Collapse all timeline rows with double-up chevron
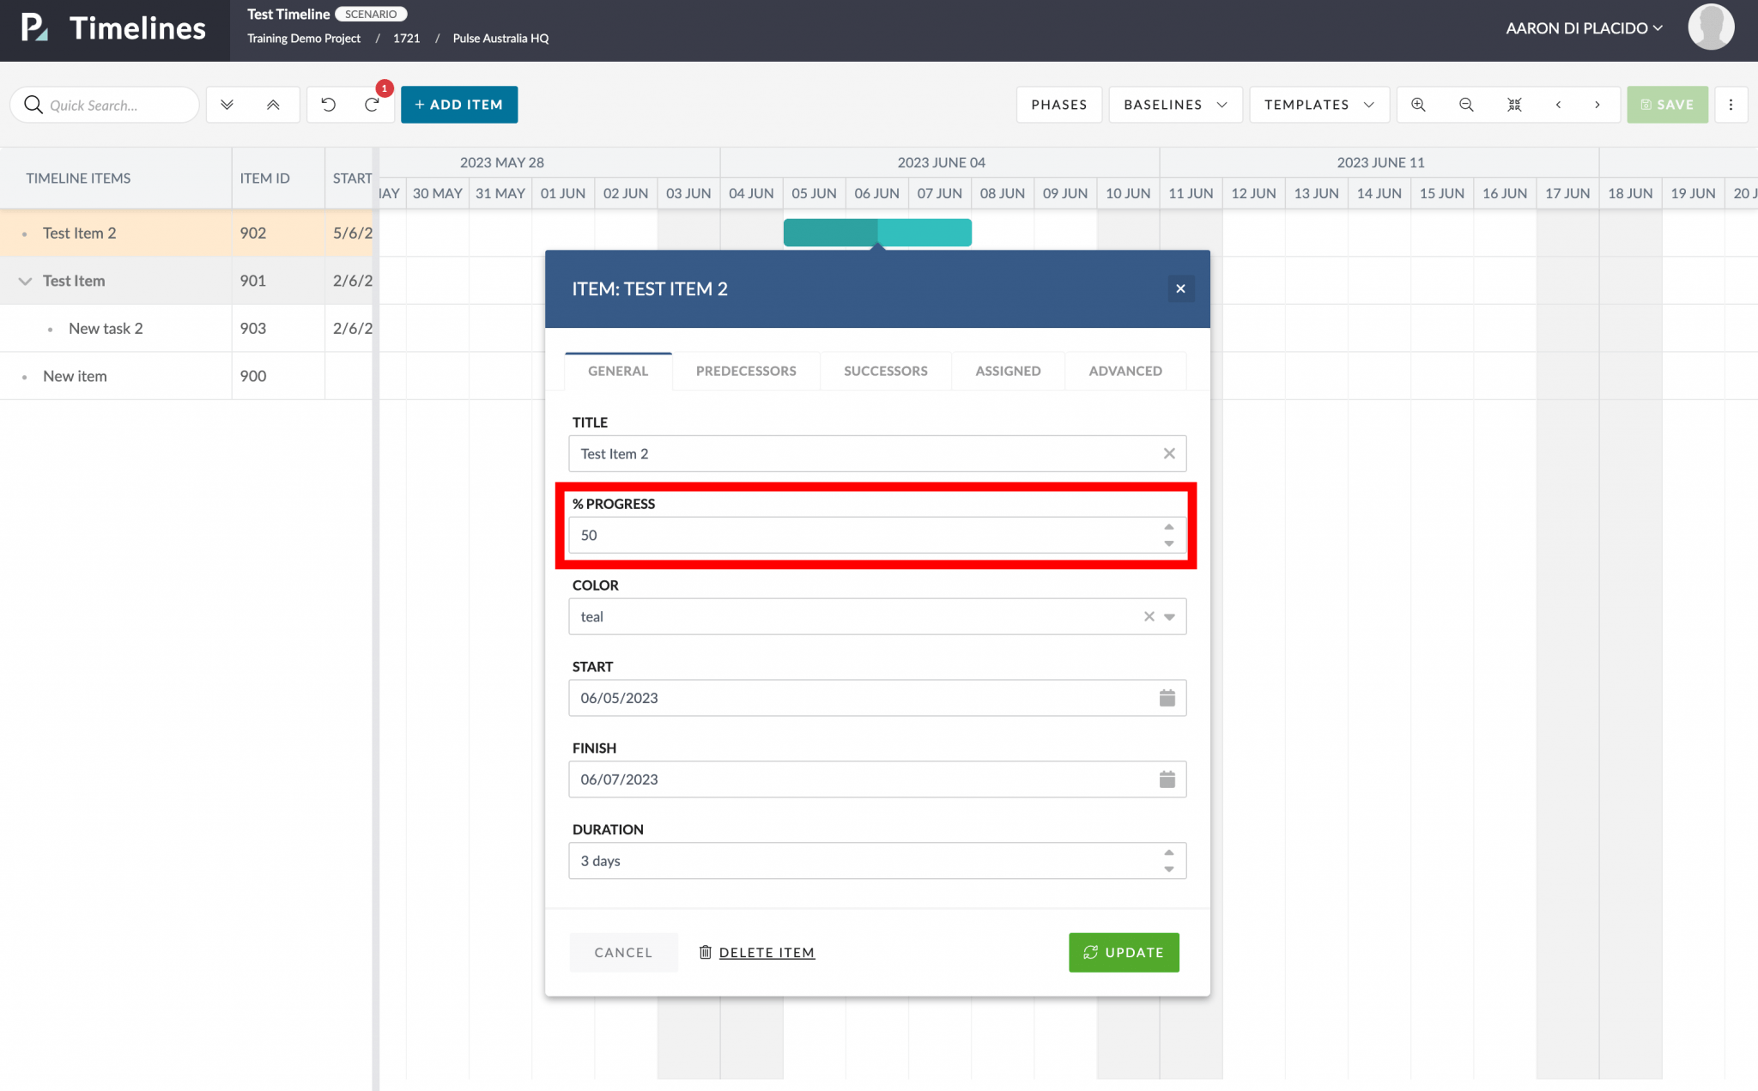 click(x=274, y=104)
